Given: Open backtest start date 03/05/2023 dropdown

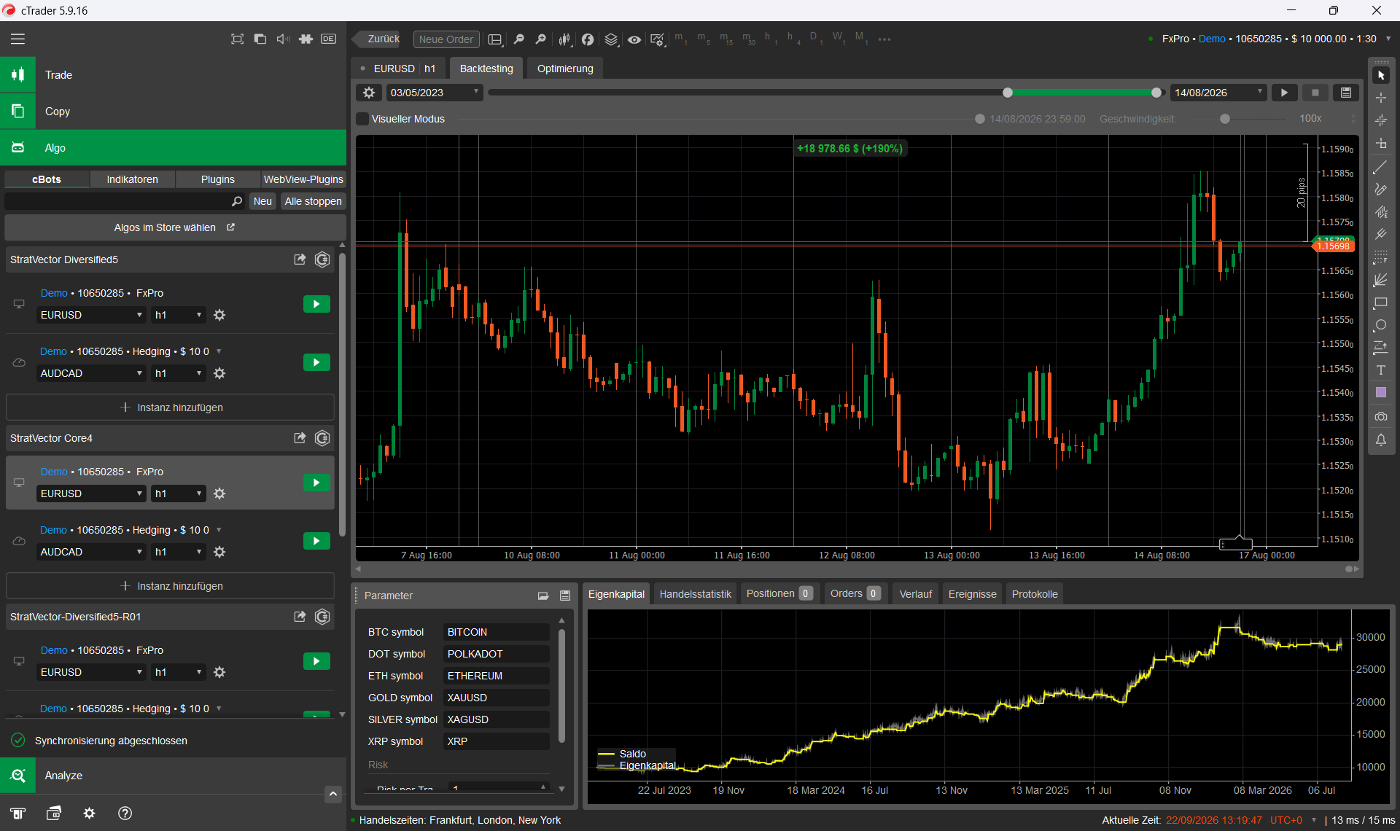Looking at the screenshot, I should [x=435, y=93].
